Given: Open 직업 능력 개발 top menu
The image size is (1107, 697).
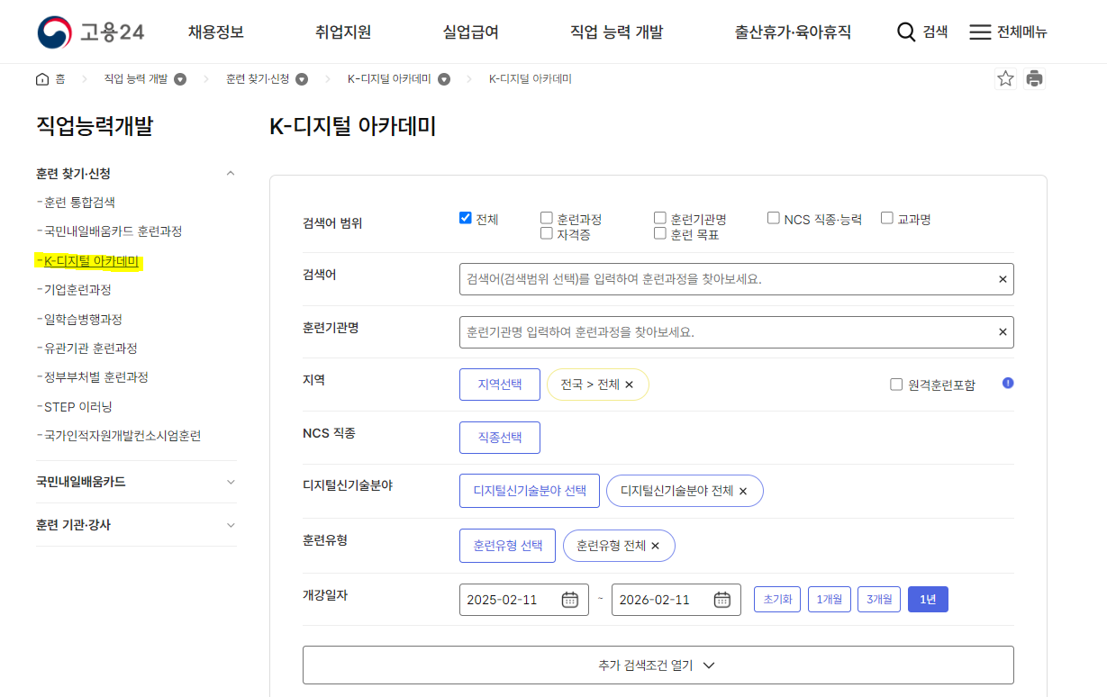Looking at the screenshot, I should coord(617,32).
